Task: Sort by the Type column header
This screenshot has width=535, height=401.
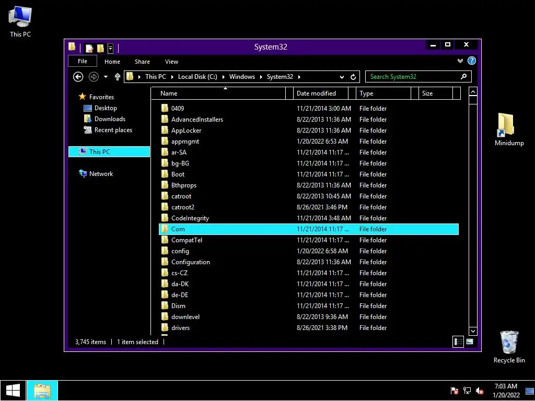Action: click(x=383, y=93)
